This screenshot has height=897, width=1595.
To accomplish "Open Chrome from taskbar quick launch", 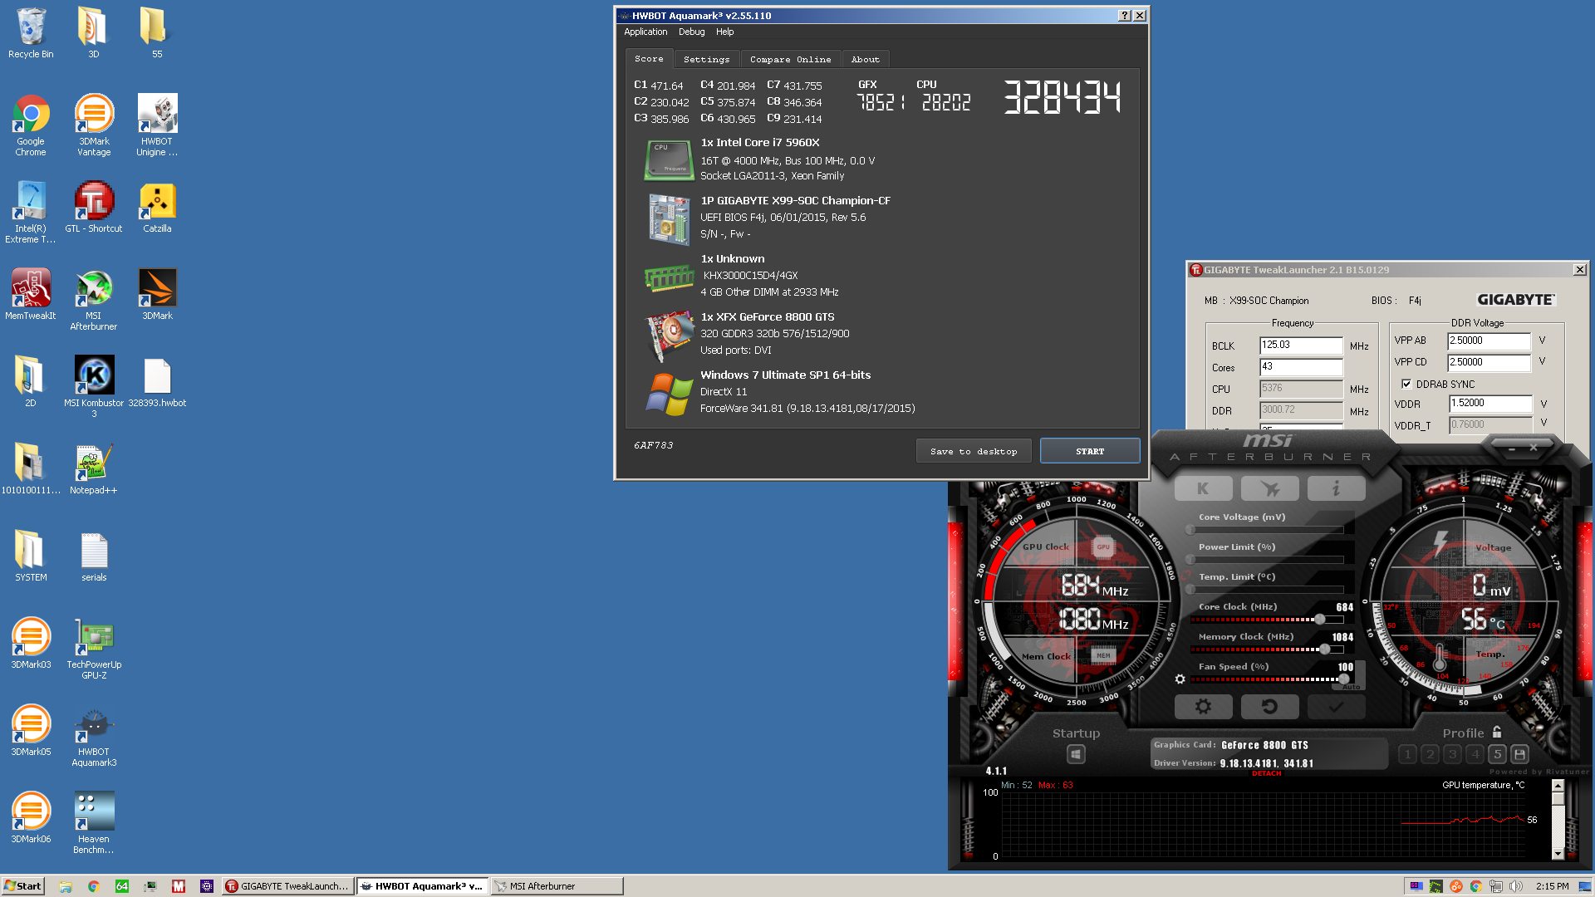I will pos(94,886).
